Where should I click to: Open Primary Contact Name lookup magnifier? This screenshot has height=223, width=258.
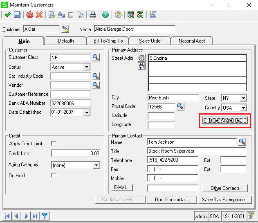pos(242,142)
